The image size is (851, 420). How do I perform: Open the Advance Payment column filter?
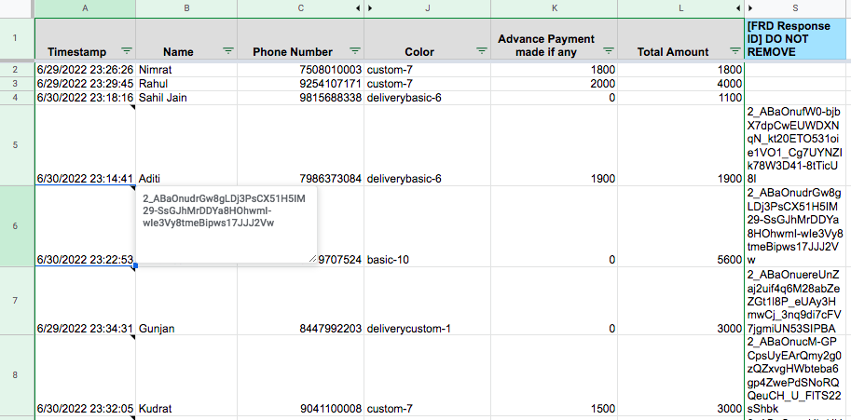[x=609, y=51]
